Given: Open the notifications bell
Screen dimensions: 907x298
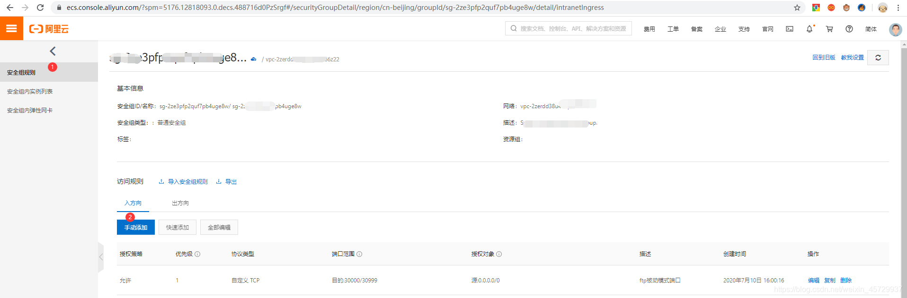Looking at the screenshot, I should 809,29.
